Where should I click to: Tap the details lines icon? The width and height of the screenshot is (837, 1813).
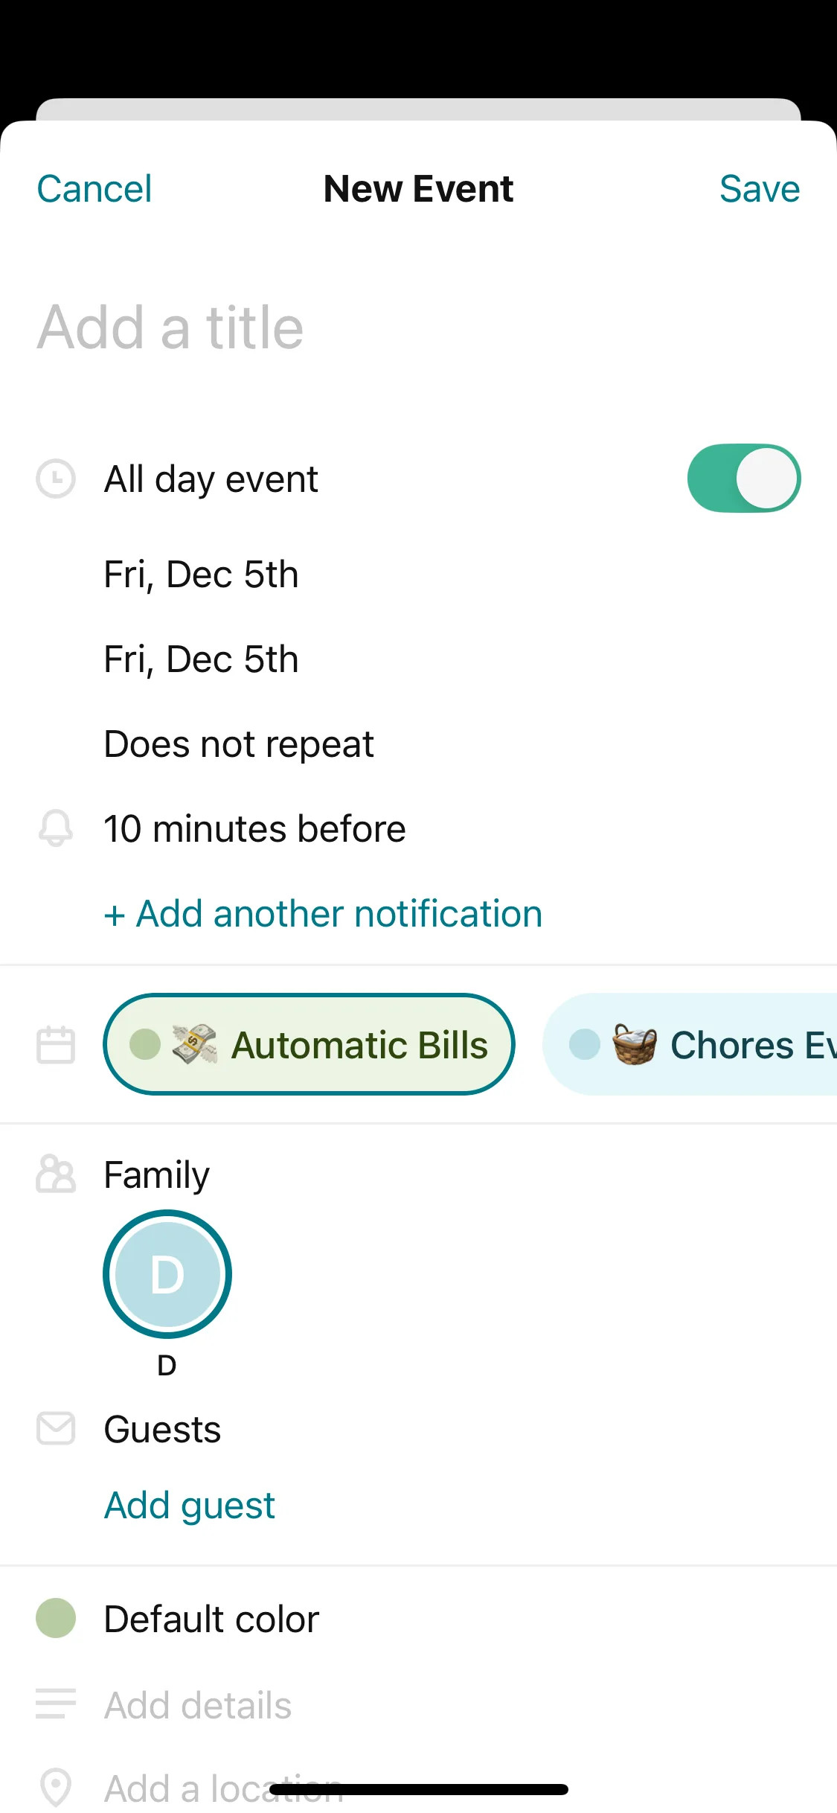(x=56, y=1704)
